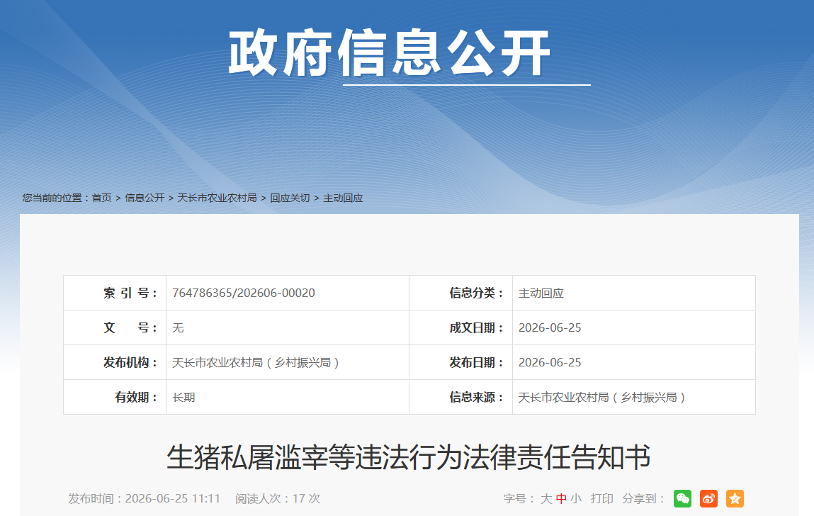
Task: Click the 信息分类 value 主动回应
Action: tap(541, 293)
